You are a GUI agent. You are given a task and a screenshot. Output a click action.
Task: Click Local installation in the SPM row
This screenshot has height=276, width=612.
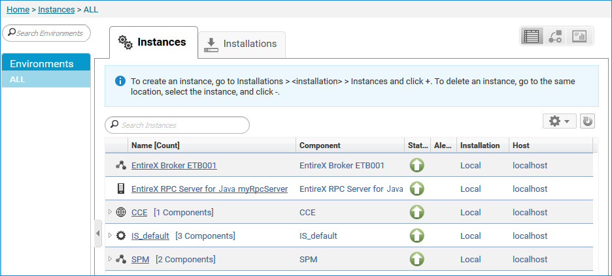click(x=471, y=259)
